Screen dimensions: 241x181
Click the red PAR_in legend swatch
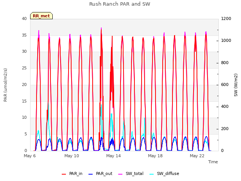(x=64, y=174)
